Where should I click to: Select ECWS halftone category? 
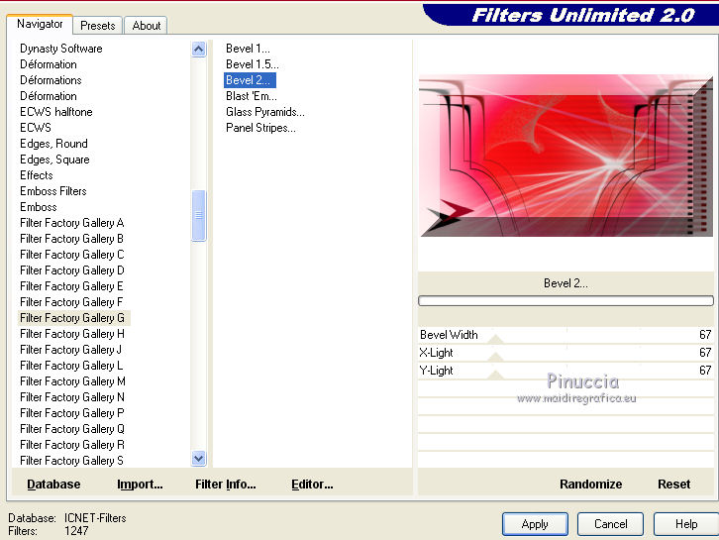pyautogui.click(x=55, y=112)
